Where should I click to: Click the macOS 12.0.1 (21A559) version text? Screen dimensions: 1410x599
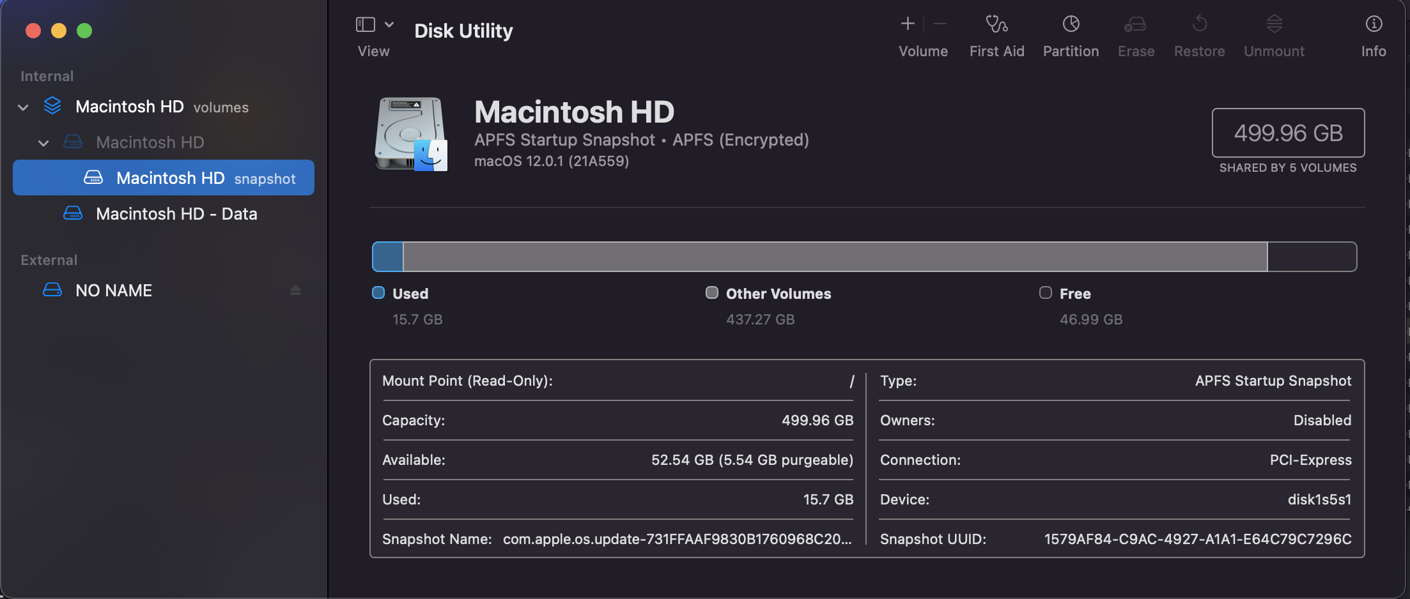552,161
